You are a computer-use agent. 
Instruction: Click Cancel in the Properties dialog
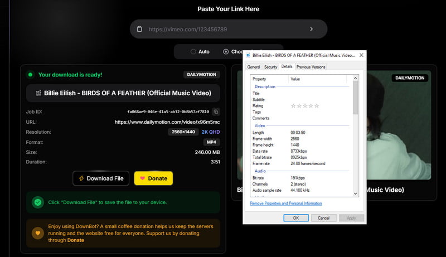coord(323,218)
